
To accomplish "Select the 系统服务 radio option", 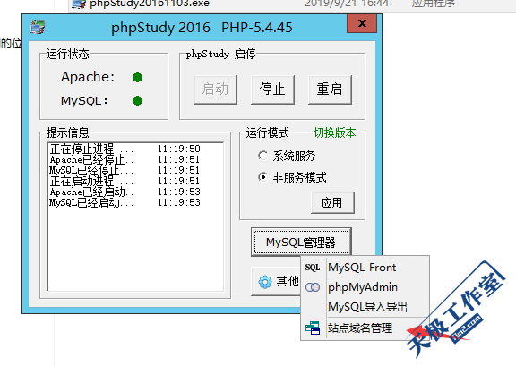I will click(262, 156).
